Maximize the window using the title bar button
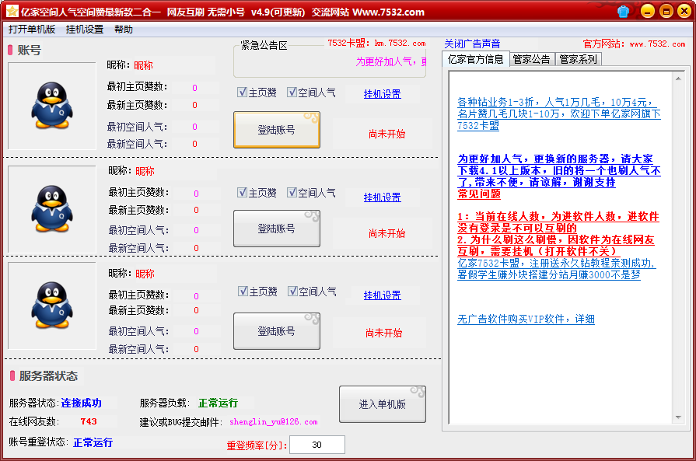Image resolution: width=696 pixels, height=461 pixels. click(666, 11)
